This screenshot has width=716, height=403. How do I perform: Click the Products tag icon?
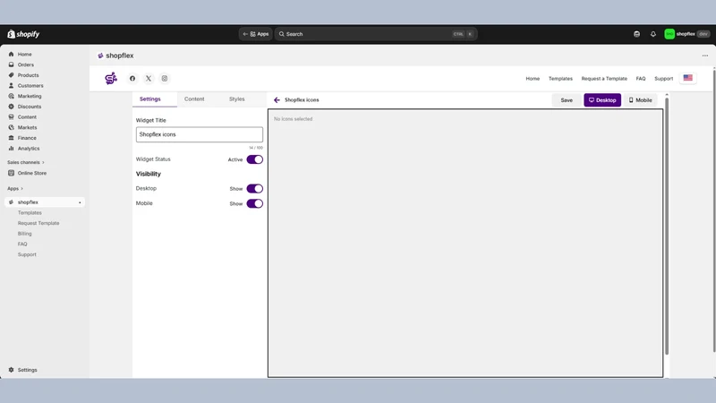pos(12,75)
